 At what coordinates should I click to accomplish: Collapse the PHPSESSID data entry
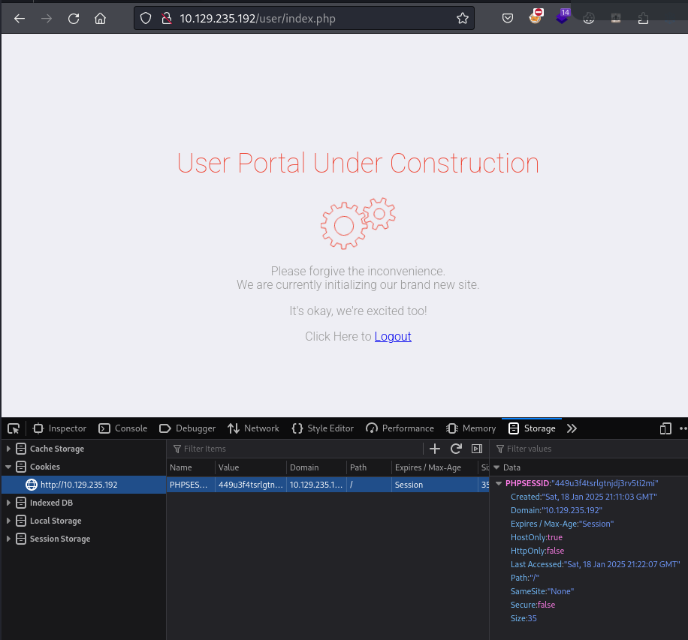(x=499, y=483)
